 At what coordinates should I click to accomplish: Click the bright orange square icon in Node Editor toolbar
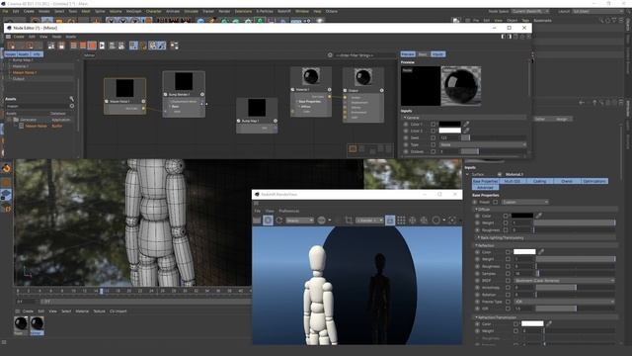point(92,45)
